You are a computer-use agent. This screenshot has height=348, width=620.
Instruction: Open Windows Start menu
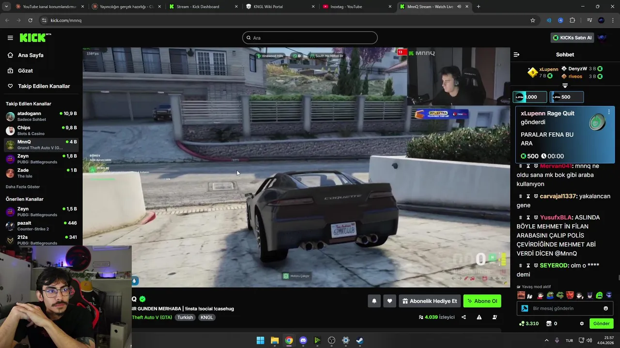(261, 340)
